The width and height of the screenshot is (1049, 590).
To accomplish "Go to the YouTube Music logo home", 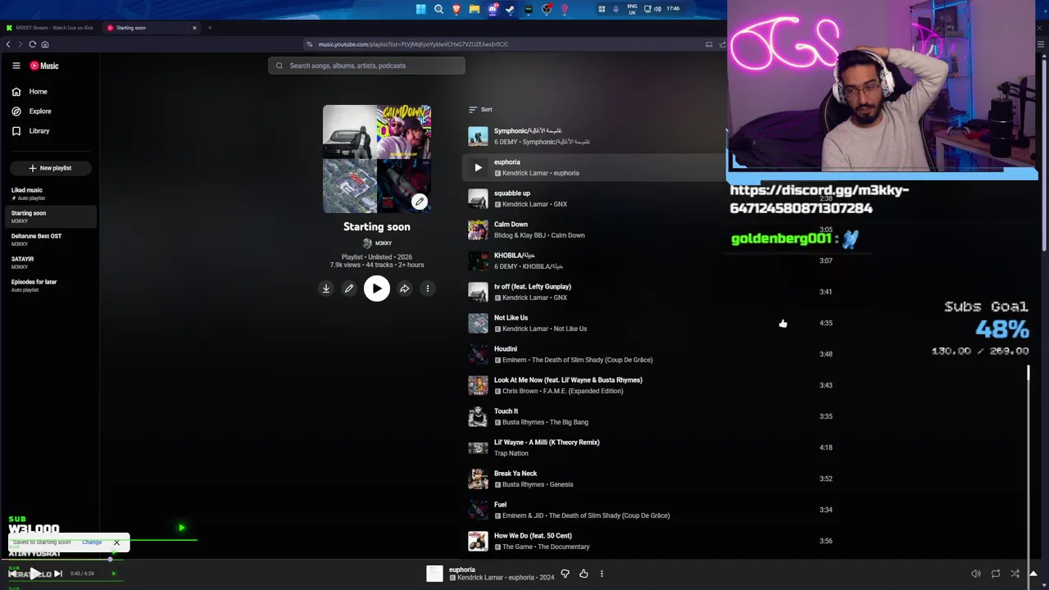I will [x=44, y=66].
